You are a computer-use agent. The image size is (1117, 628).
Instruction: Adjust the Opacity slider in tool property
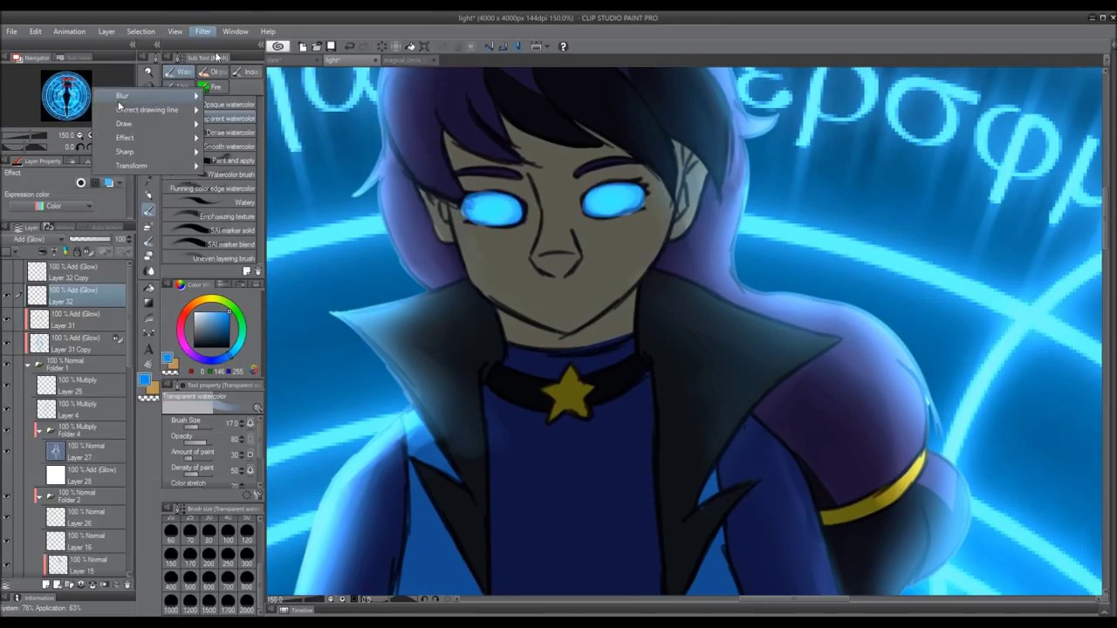point(199,442)
